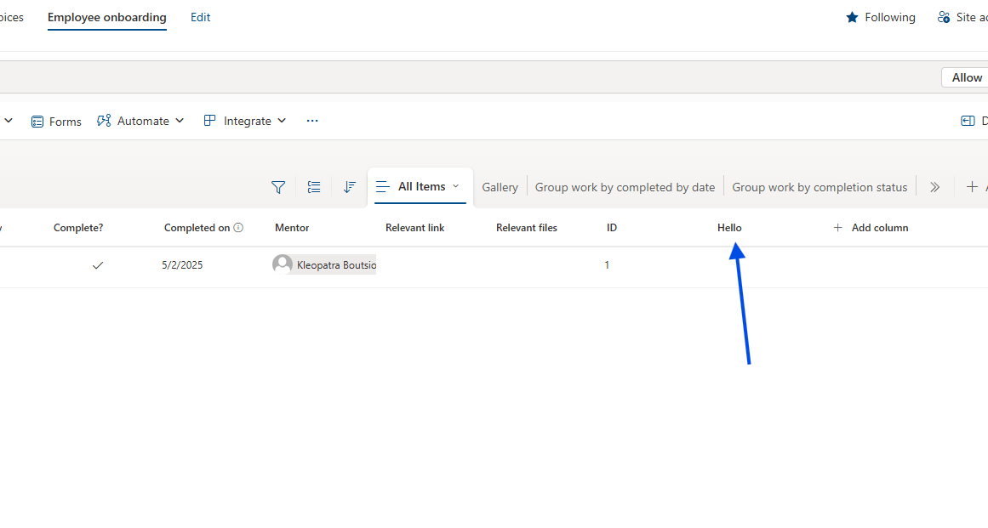This screenshot has height=528, width=988.
Task: Select Group work by completion status view
Action: [820, 187]
